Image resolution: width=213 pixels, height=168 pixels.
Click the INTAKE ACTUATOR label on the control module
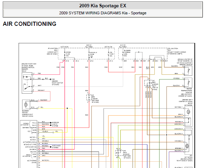(x=25, y=124)
